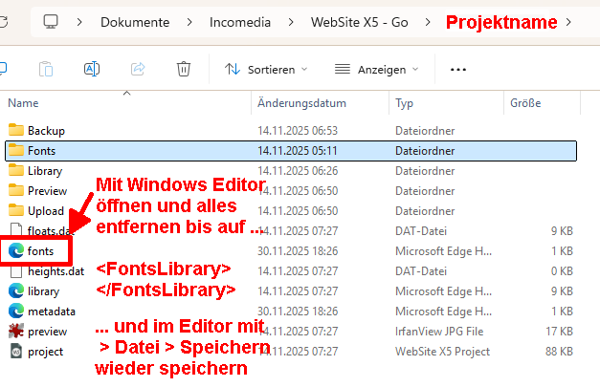The height and width of the screenshot is (387, 600).
Task: Click the Edge icon of the metadata file
Action: point(15,312)
